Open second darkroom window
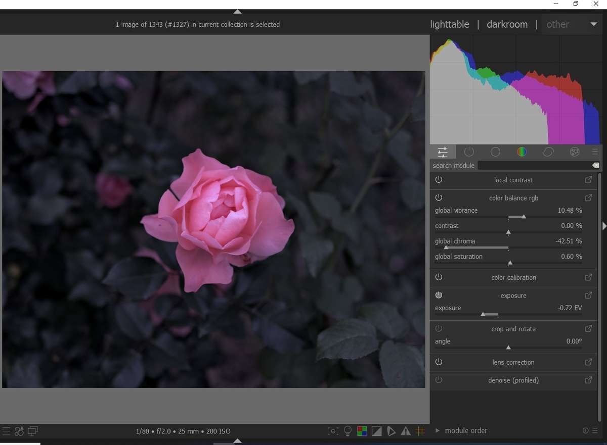Image resolution: width=607 pixels, height=445 pixels. (33, 431)
